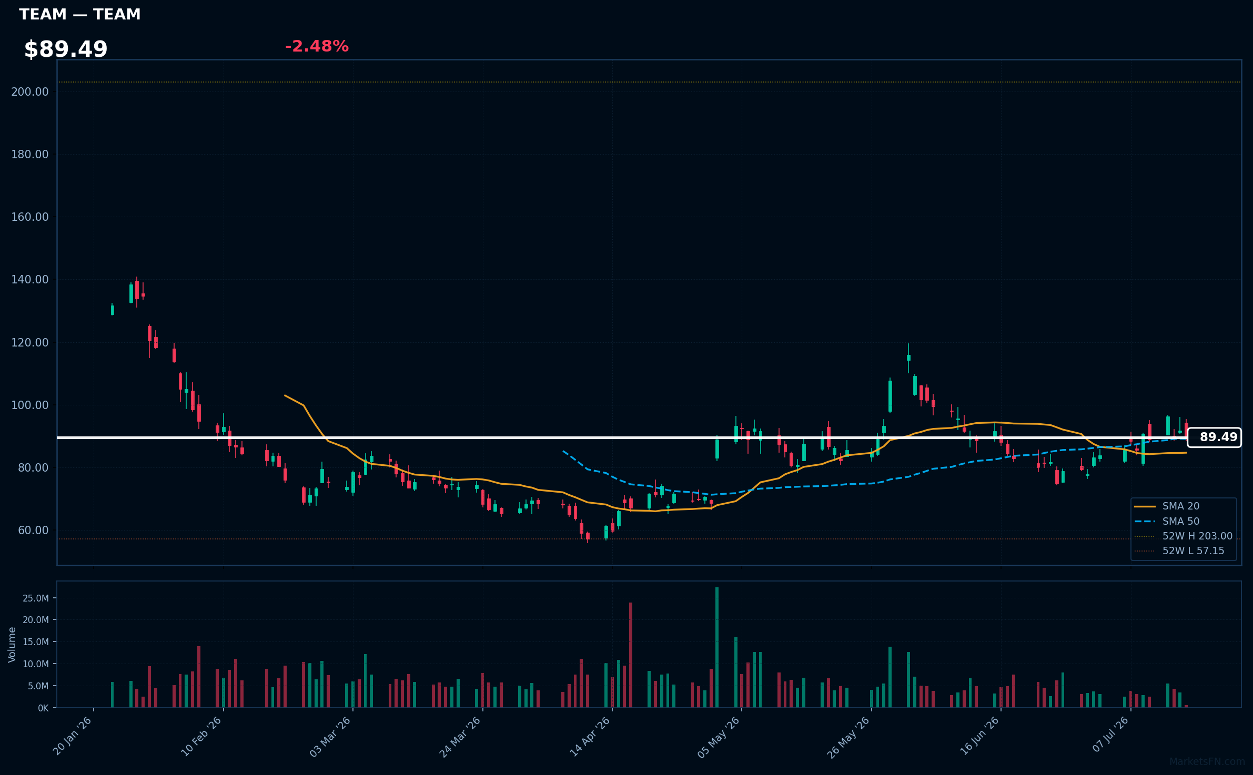Select the $89.49 price header
The height and width of the screenshot is (775, 1253).
(66, 49)
